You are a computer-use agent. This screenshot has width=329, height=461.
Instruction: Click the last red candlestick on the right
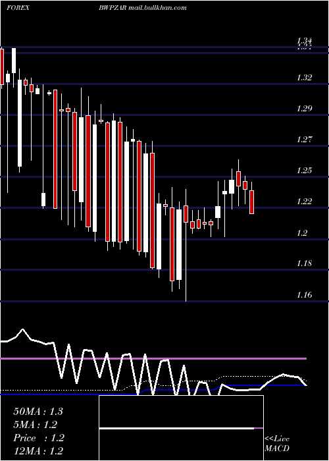tap(252, 201)
